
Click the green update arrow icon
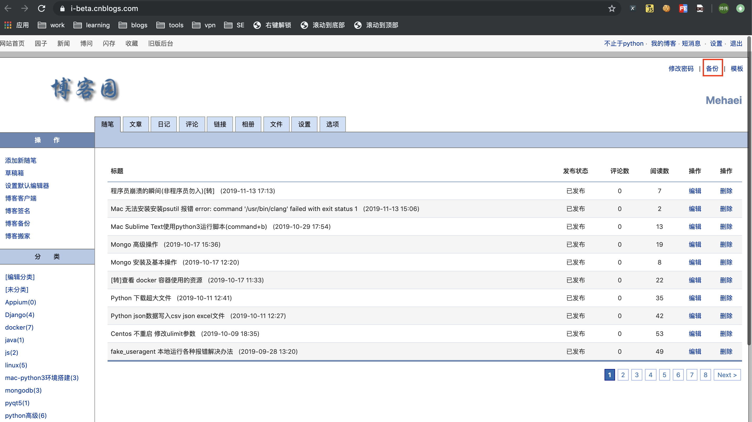click(x=740, y=8)
